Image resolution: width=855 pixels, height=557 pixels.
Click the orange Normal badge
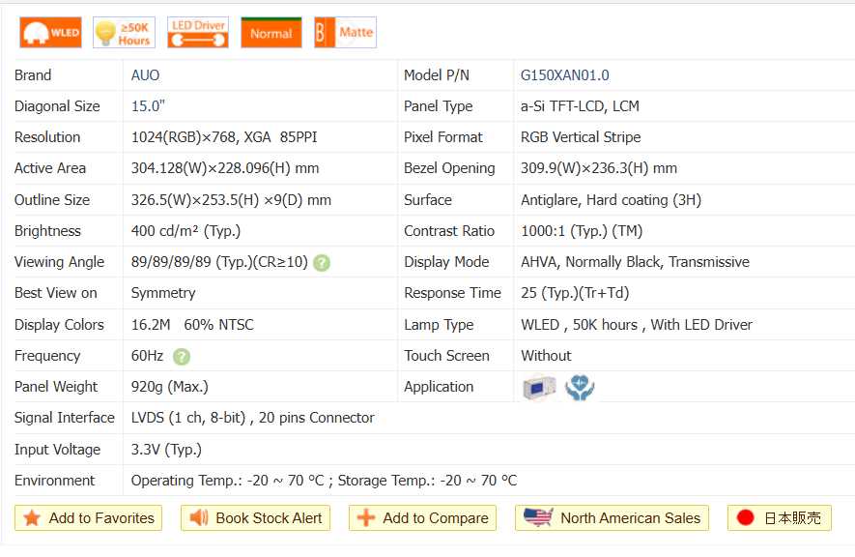tap(271, 33)
